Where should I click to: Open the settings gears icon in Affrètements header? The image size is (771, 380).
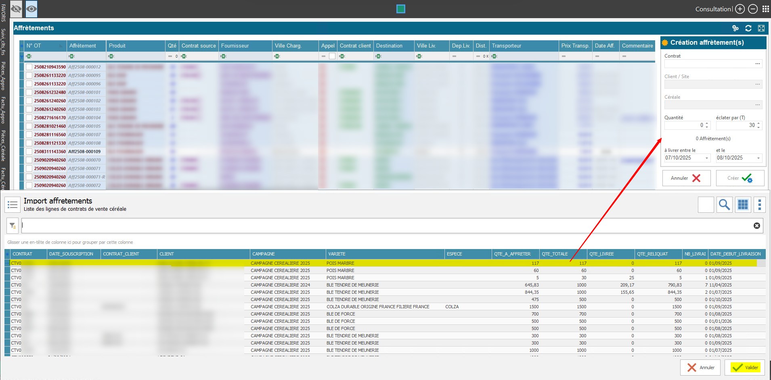tap(735, 28)
